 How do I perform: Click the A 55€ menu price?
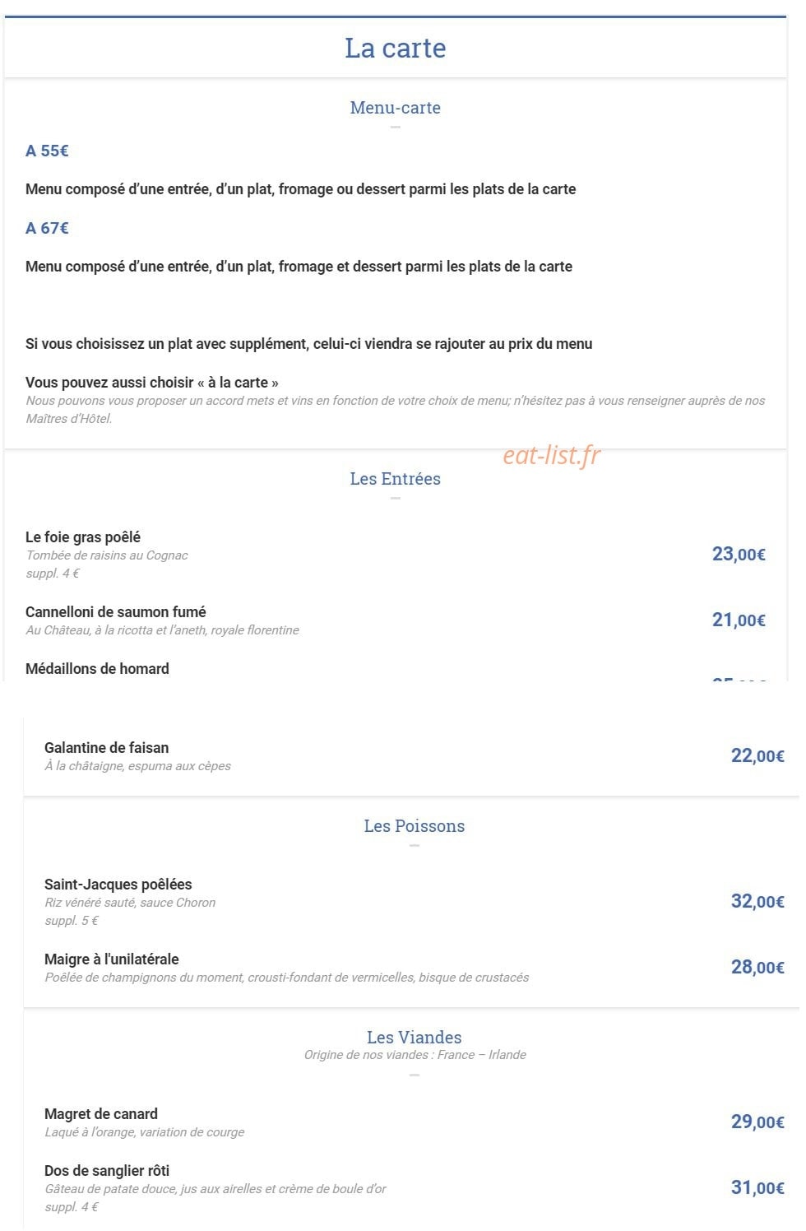(x=47, y=151)
